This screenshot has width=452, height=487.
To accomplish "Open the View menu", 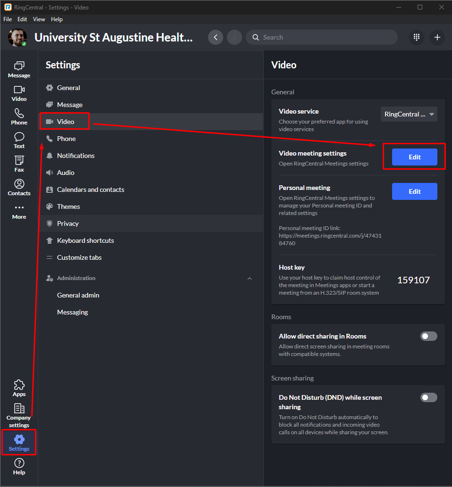I will tap(39, 19).
